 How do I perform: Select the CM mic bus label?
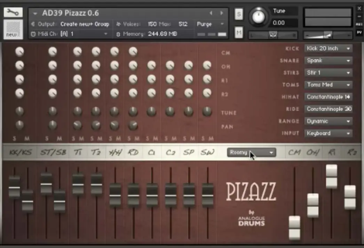(x=294, y=152)
